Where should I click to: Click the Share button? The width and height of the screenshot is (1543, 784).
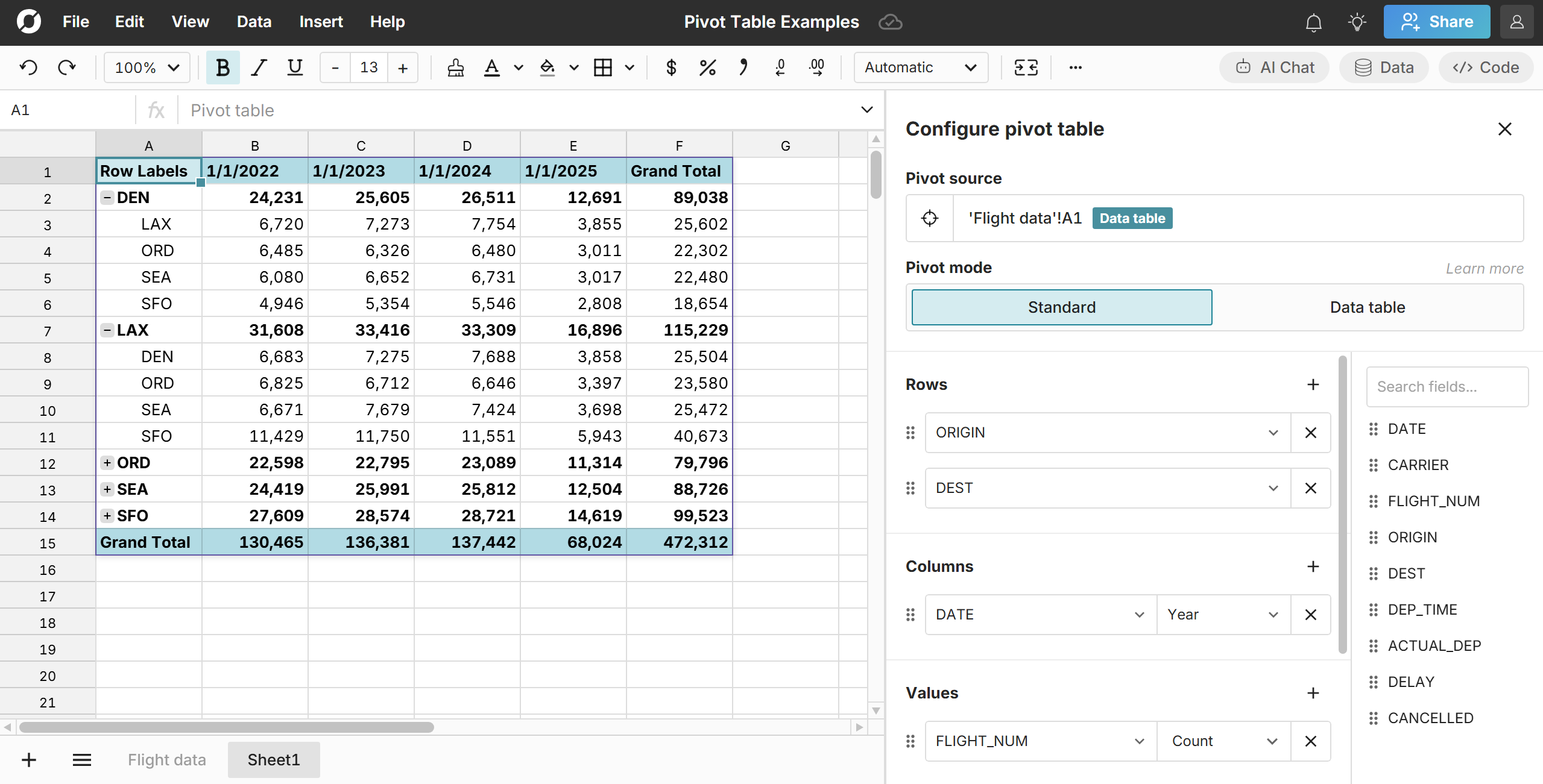1436,21
